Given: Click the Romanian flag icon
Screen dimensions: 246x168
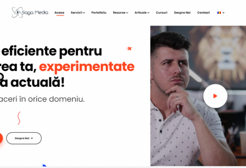Looking at the screenshot, I should click(219, 13).
